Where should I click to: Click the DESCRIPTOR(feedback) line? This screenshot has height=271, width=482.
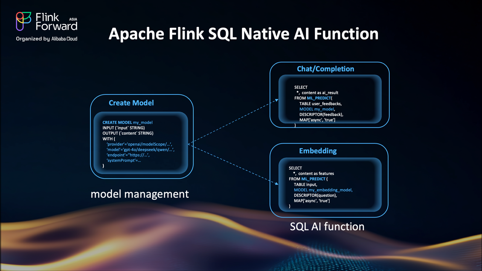pyautogui.click(x=321, y=114)
